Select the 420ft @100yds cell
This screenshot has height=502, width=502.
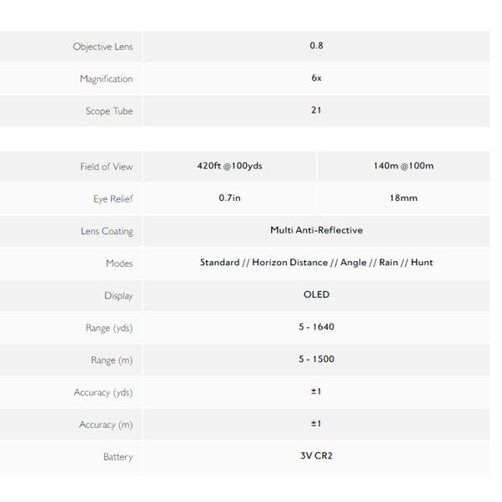[x=229, y=166]
